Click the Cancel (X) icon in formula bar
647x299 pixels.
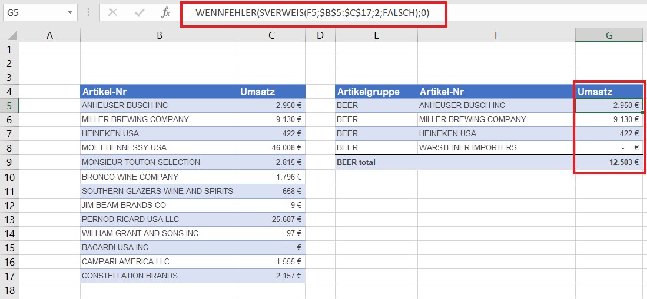coord(112,13)
